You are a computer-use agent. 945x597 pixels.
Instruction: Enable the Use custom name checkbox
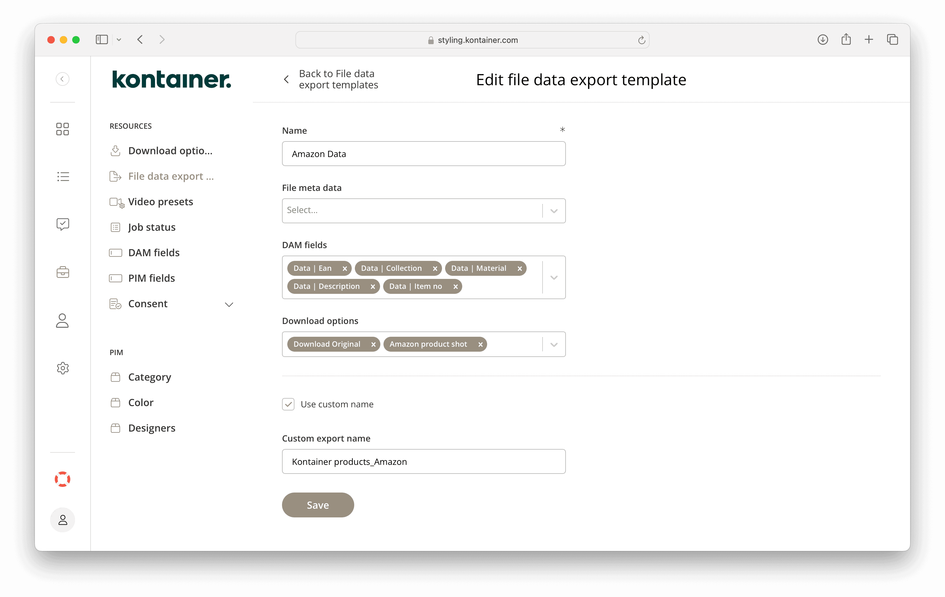click(289, 404)
